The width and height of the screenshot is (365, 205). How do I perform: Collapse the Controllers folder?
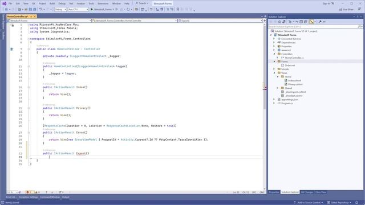pos(274,54)
